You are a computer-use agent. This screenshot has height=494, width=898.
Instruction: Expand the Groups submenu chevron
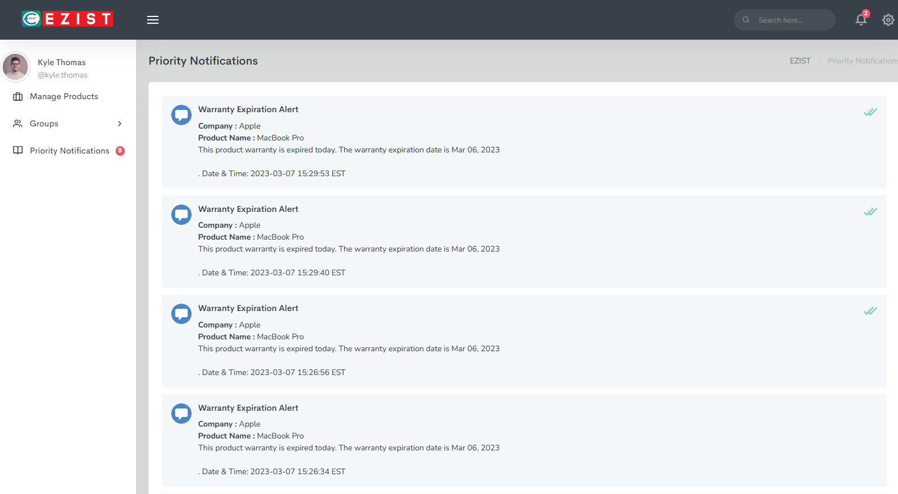(x=120, y=123)
